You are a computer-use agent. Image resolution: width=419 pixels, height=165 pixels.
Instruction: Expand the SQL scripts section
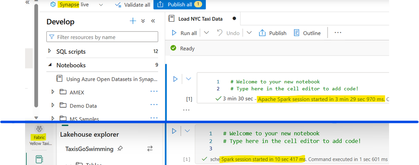click(x=50, y=51)
